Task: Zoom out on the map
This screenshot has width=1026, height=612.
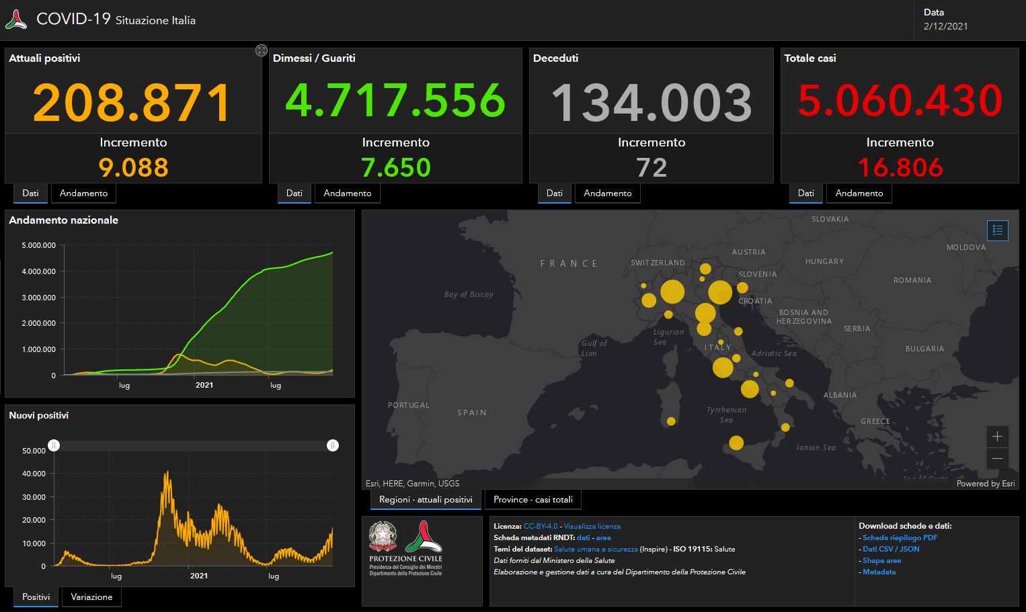Action: (x=997, y=458)
